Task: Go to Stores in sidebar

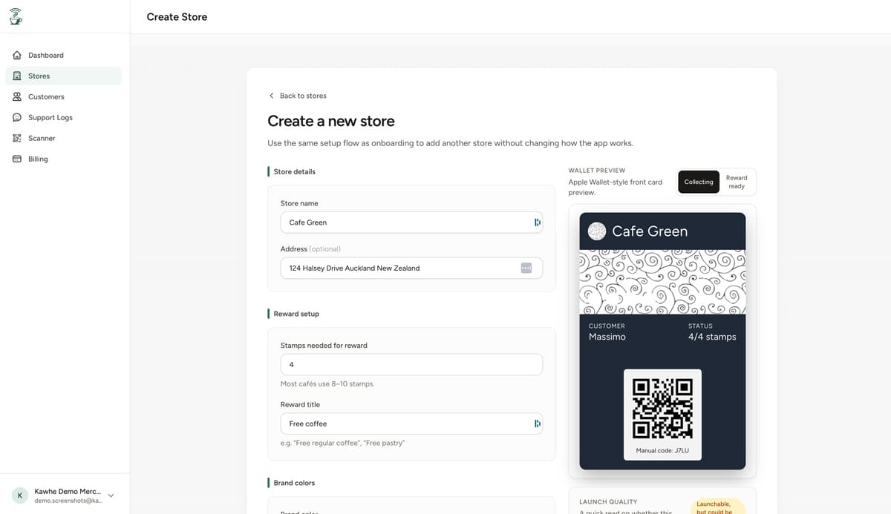Action: click(x=64, y=76)
